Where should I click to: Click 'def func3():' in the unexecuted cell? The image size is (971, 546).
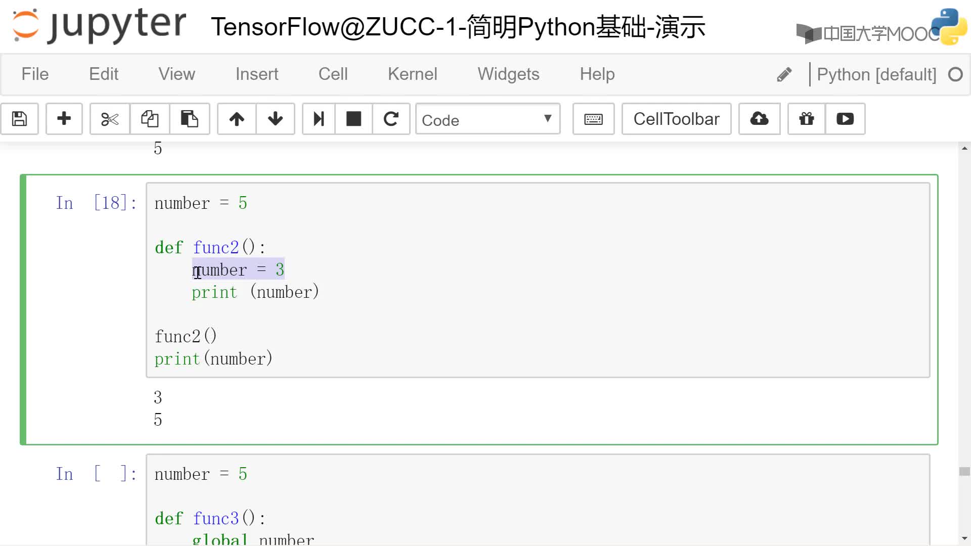(x=210, y=519)
